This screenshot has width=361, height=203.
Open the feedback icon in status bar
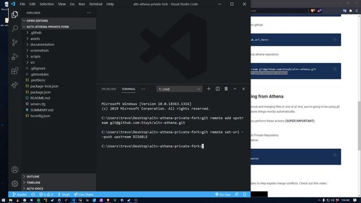click(x=237, y=195)
